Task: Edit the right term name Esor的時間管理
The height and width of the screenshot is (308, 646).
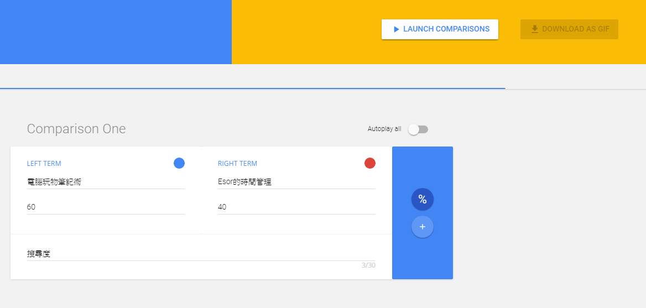Action: [x=296, y=181]
